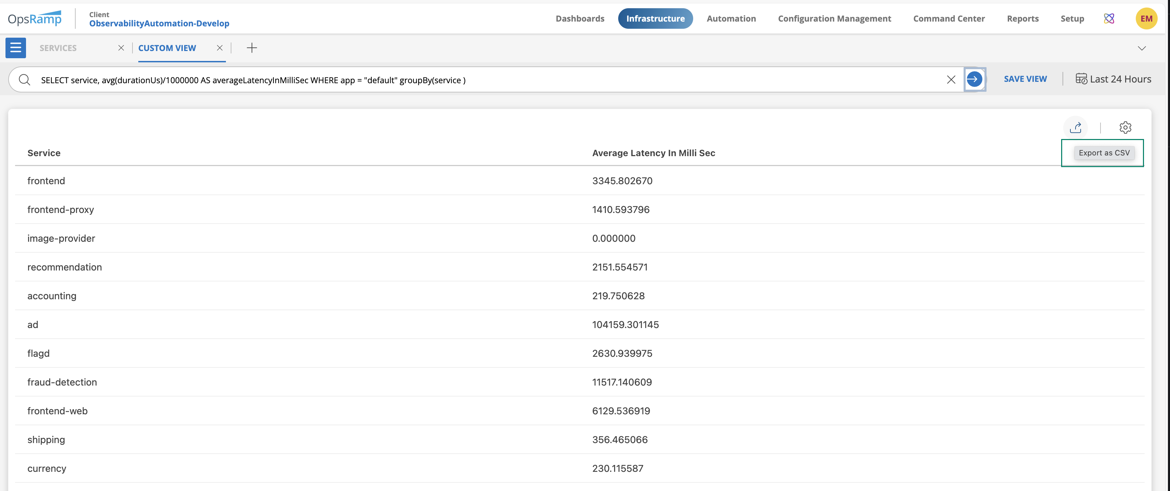Viewport: 1170px width, 491px height.
Task: Click the ObservabilityAutomation-Develop client link
Action: coord(159,23)
